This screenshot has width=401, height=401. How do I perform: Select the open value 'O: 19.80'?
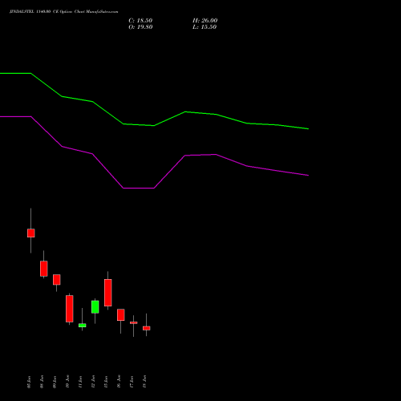tap(140, 27)
